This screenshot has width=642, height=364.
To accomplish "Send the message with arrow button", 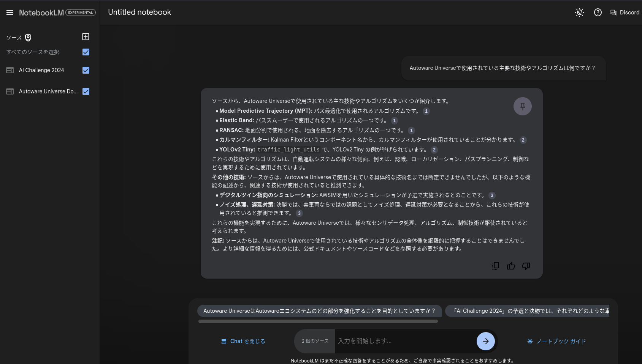I will click(486, 341).
